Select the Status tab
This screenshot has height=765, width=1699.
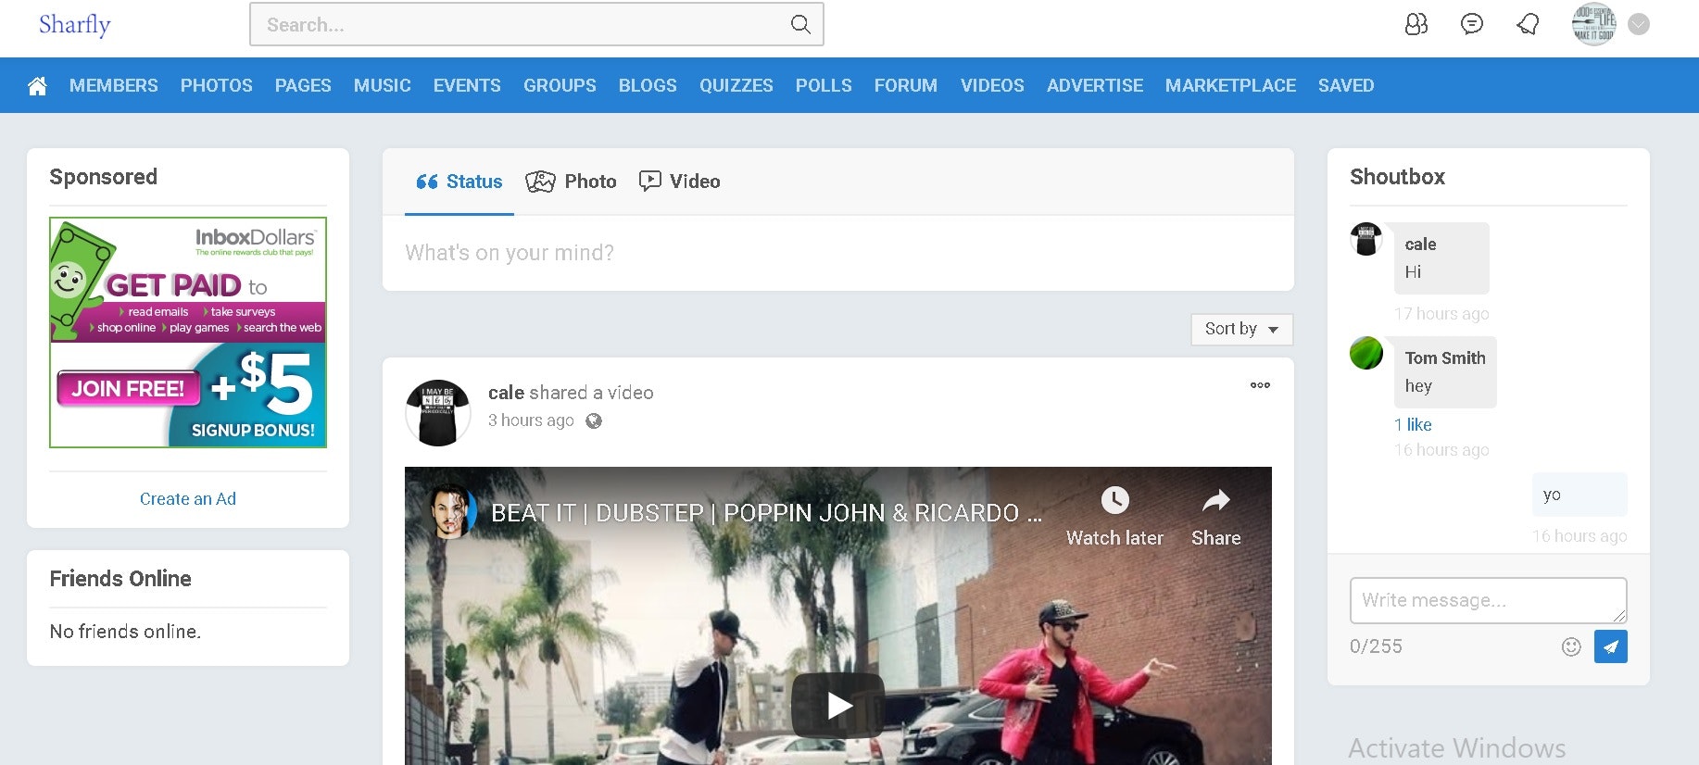pyautogui.click(x=459, y=182)
